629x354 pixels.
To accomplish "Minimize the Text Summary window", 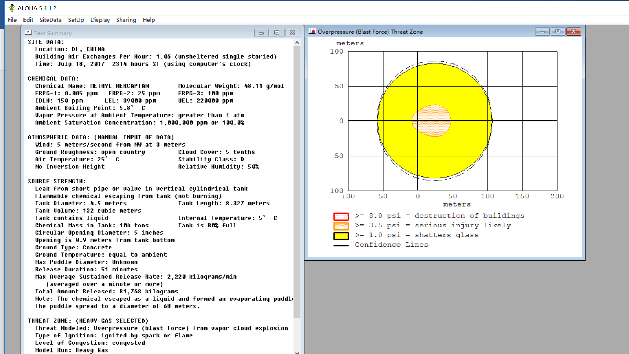I will (261, 33).
